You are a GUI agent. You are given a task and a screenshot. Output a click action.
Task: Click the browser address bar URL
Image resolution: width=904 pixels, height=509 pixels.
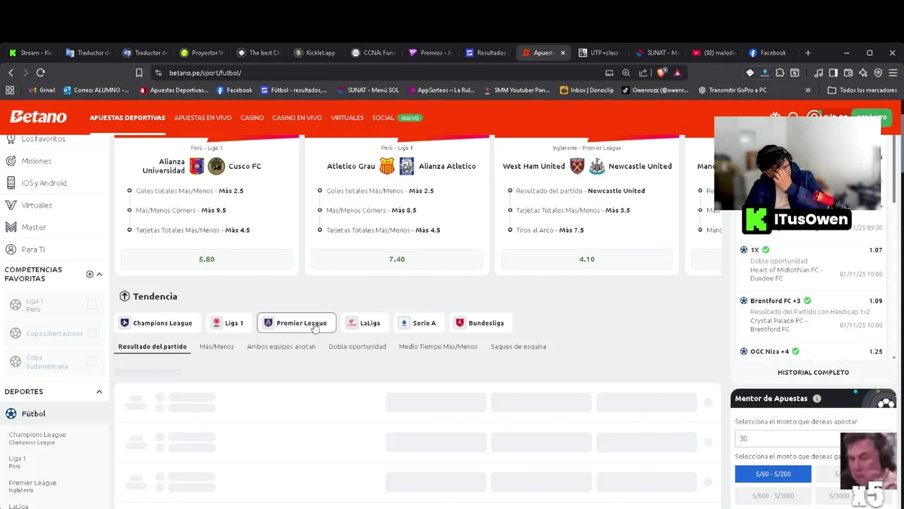tap(205, 73)
